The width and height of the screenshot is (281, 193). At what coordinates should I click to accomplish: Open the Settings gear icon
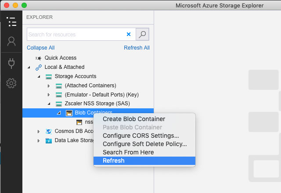tap(11, 83)
